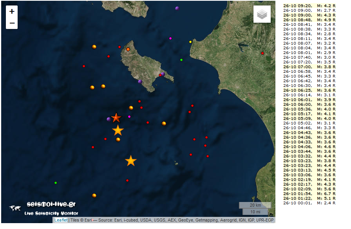Screen dimensions: 351x229
Task: Click the orange sphere at bottom of map
Action: point(94,196)
